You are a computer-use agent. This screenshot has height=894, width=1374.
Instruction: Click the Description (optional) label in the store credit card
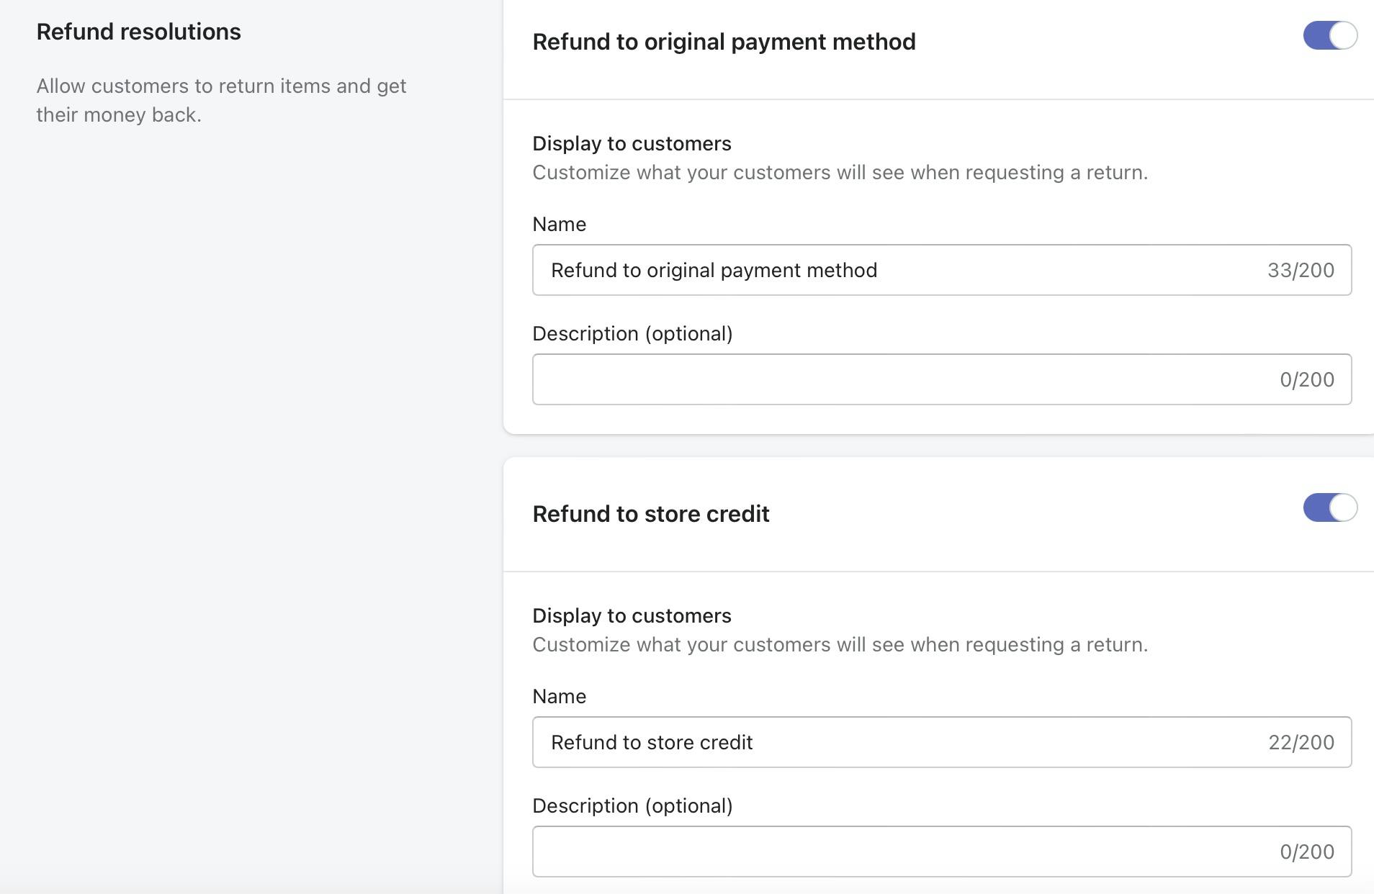[632, 806]
